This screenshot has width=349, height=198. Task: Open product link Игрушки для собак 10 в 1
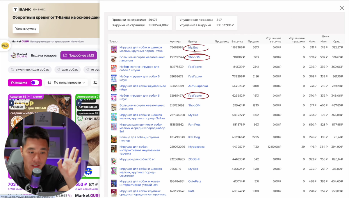[x=138, y=159]
